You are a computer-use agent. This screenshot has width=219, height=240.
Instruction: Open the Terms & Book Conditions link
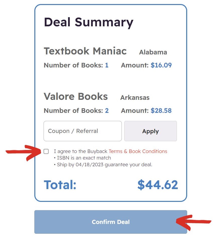138,151
